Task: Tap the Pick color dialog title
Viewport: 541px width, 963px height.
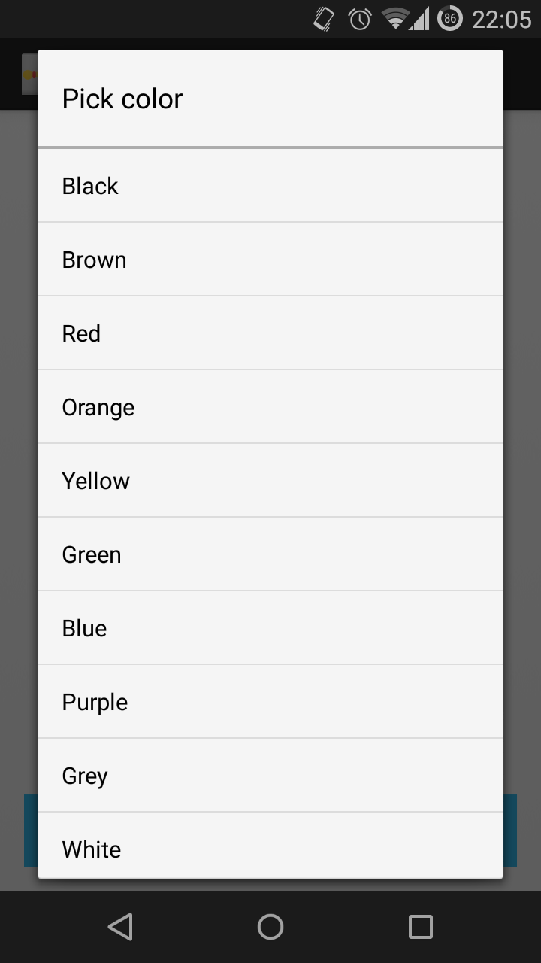Action: point(122,98)
